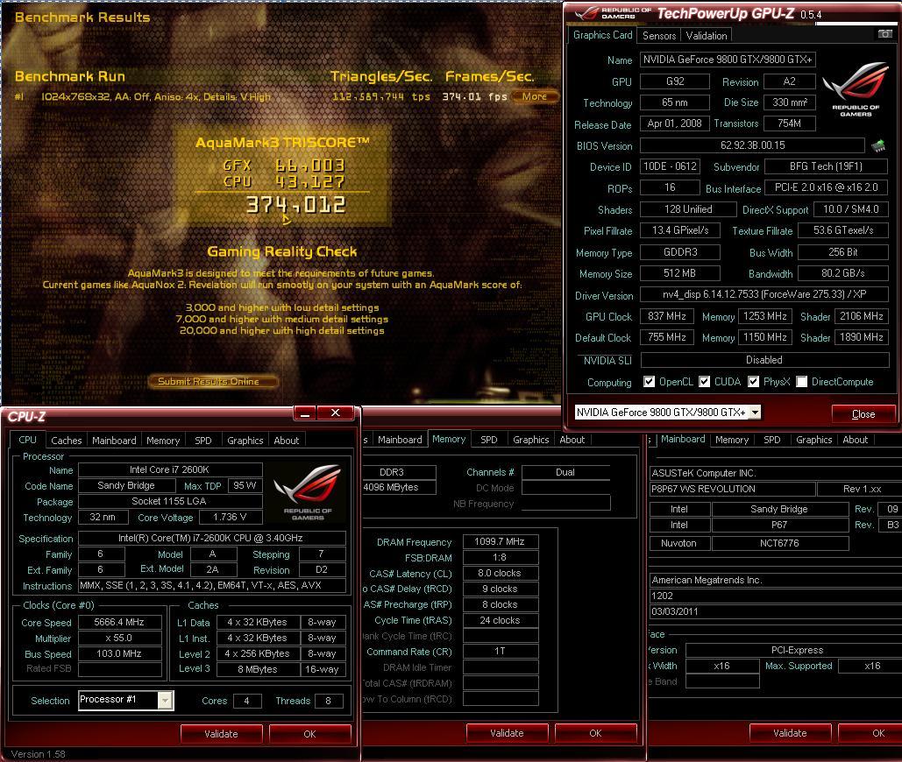Viewport: 902px width, 762px height.
Task: Open About tab in right CPU-Z window
Action: 855,441
